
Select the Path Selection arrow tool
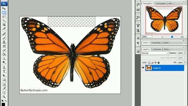tap(4, 75)
